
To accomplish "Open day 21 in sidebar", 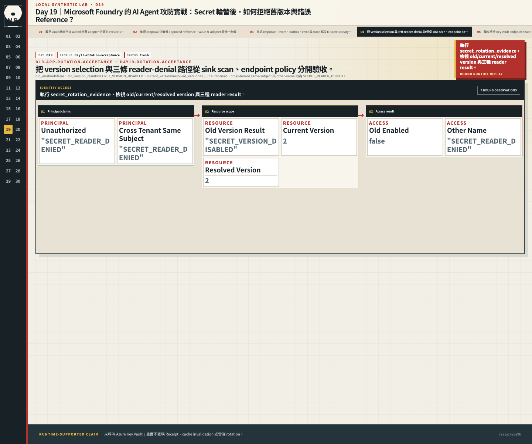I will [x=8, y=140].
